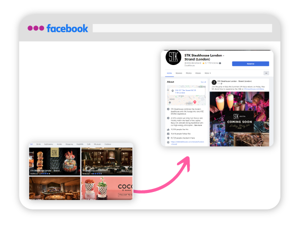Expand the More dropdown tab
Viewport: 300px width, 225px height.
pyautogui.click(x=207, y=73)
